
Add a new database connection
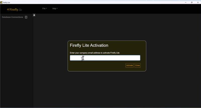[x=26, y=17]
